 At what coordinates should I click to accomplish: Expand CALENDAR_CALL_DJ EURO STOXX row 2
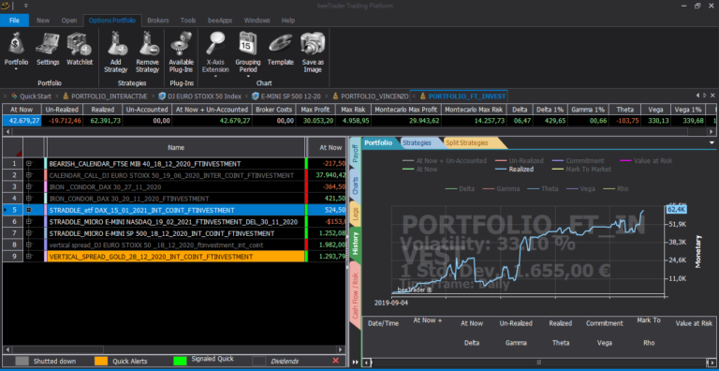(29, 175)
